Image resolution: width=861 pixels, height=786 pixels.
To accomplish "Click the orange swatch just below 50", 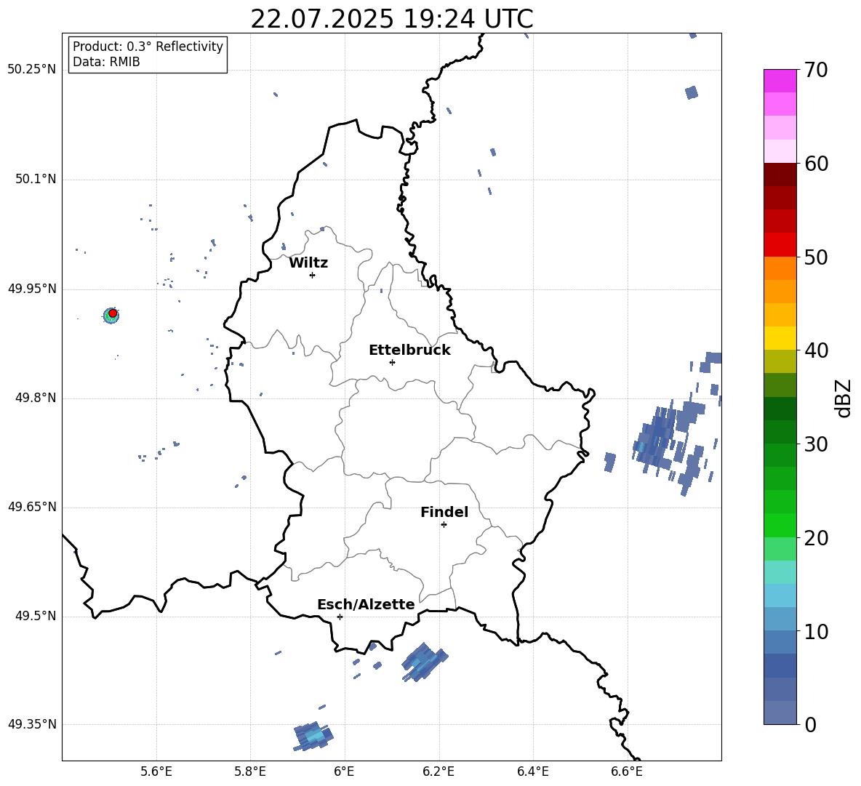I will coord(780,268).
